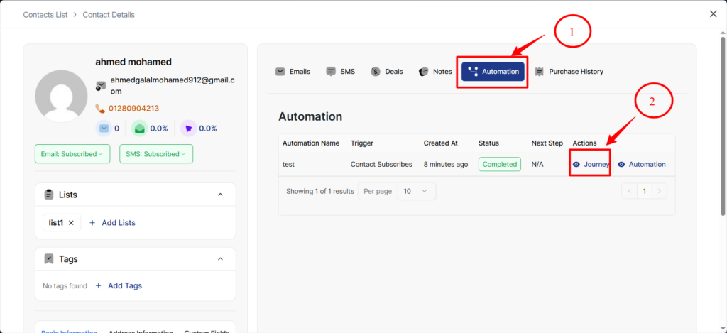Click the email sent count envelope icon

point(104,129)
